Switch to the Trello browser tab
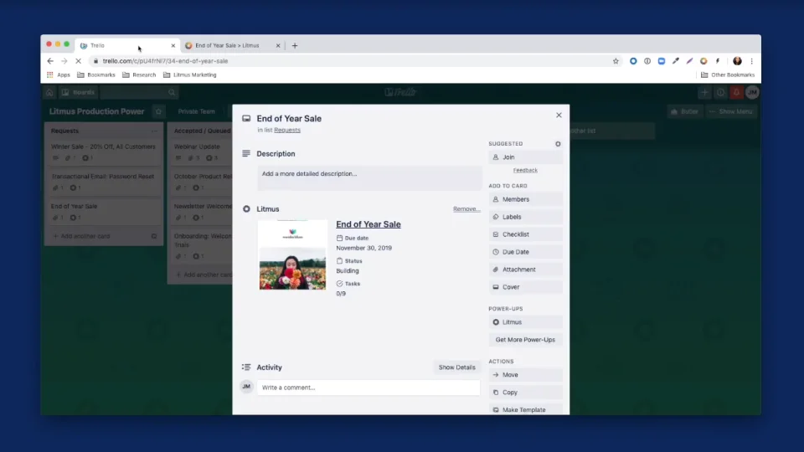Viewport: 804px width, 452px height. pos(127,45)
